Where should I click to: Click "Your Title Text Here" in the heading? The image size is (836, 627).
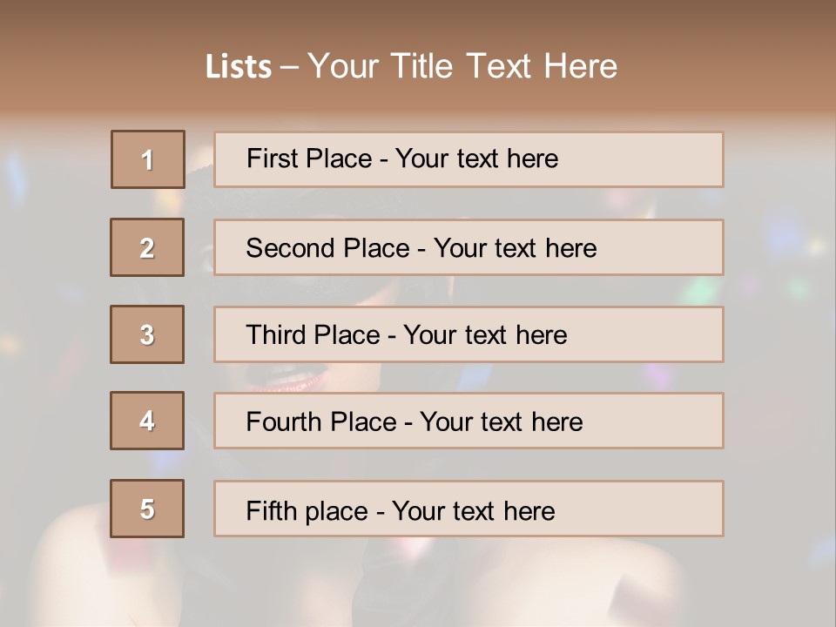[x=462, y=66]
